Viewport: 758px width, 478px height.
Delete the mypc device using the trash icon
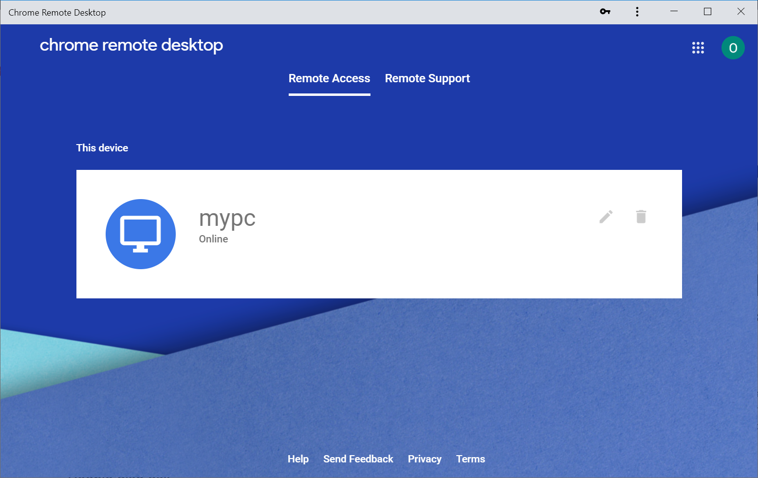(x=641, y=217)
